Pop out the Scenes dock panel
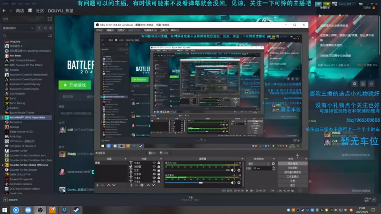Viewport: 381px width, 214px height. coord(125,159)
